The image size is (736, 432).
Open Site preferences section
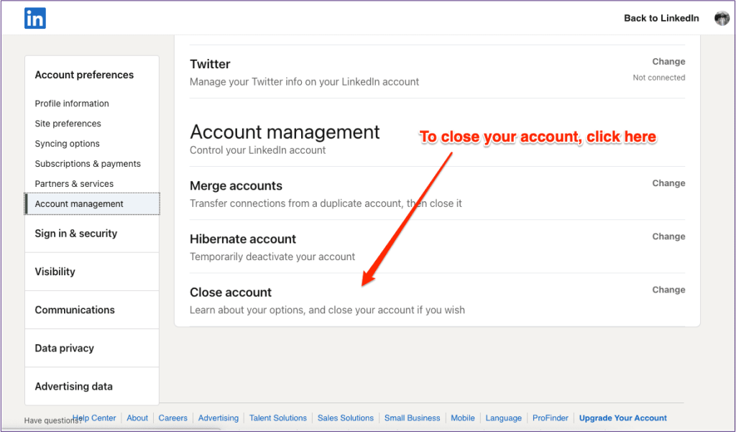coord(68,124)
